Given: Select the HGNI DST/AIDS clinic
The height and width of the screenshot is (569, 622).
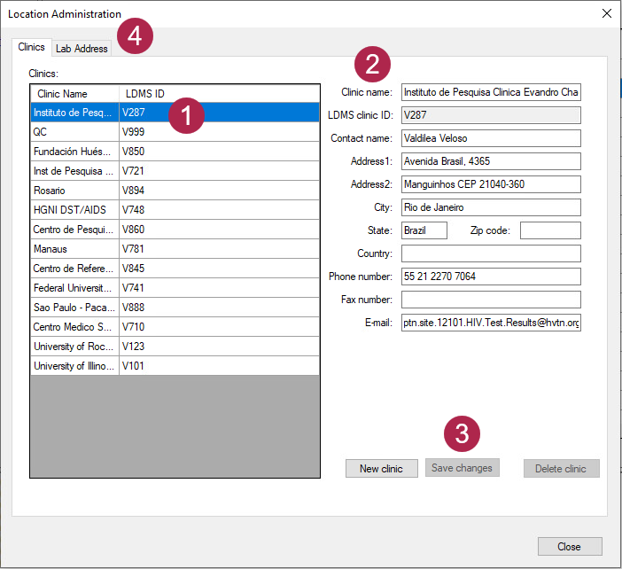Looking at the screenshot, I should click(74, 210).
